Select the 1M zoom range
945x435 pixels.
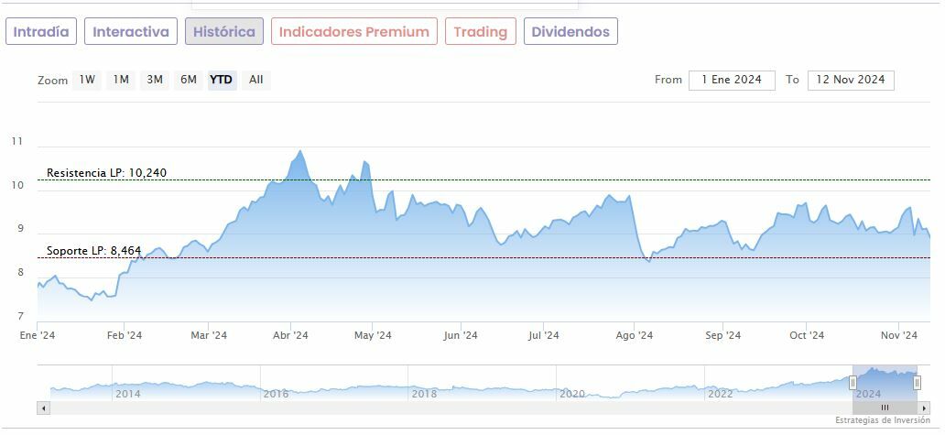pos(121,80)
